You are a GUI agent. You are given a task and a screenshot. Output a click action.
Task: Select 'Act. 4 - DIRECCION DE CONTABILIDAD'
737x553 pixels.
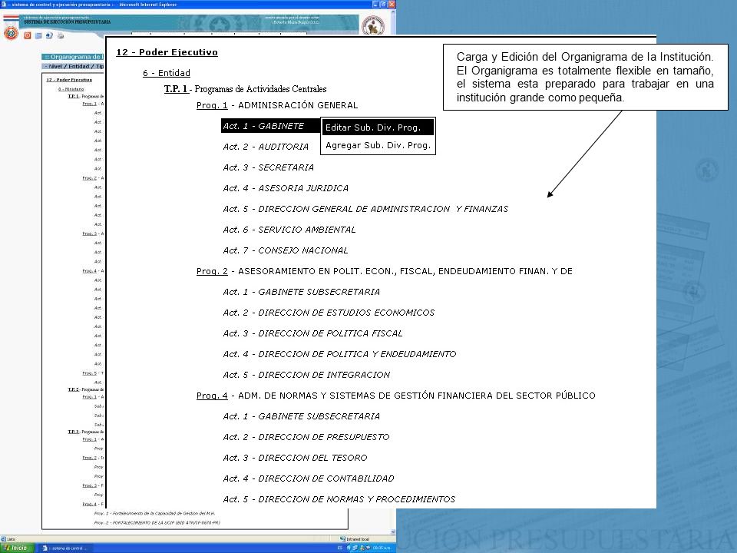click(309, 478)
